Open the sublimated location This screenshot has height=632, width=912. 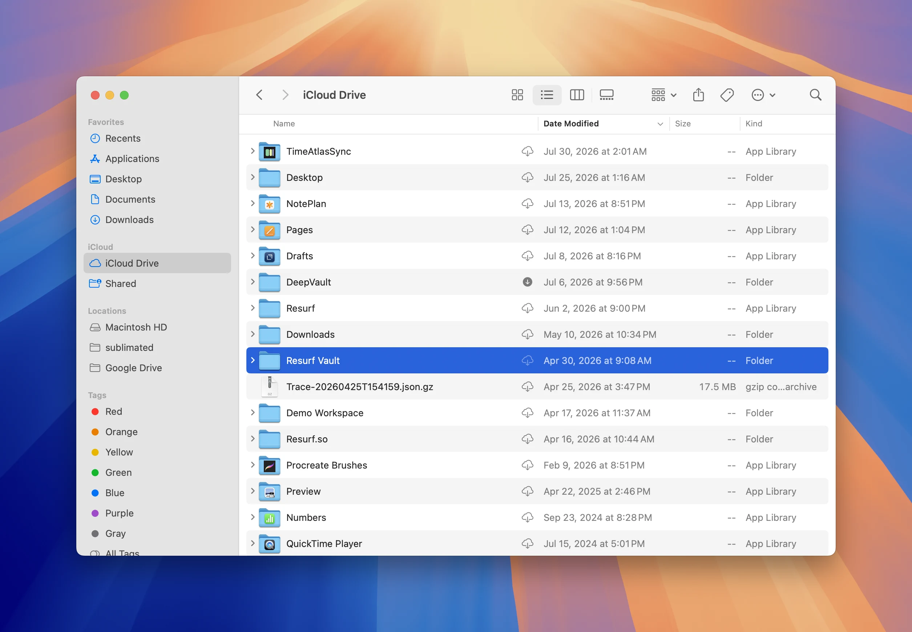(157, 347)
